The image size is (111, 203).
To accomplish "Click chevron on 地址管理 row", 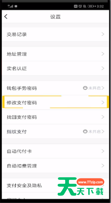I will point(103,54).
